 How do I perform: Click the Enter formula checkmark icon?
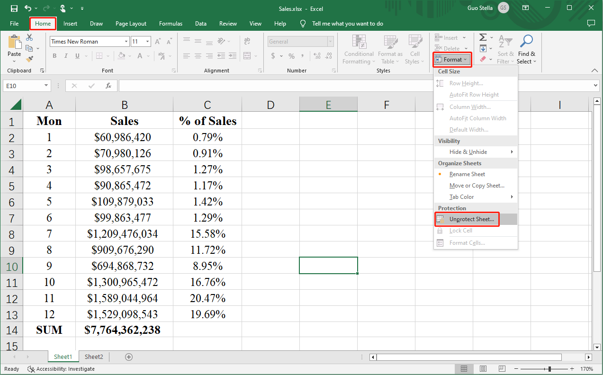(x=91, y=86)
